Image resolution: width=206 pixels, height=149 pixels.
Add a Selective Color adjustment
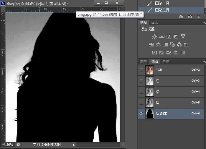pos(176,53)
